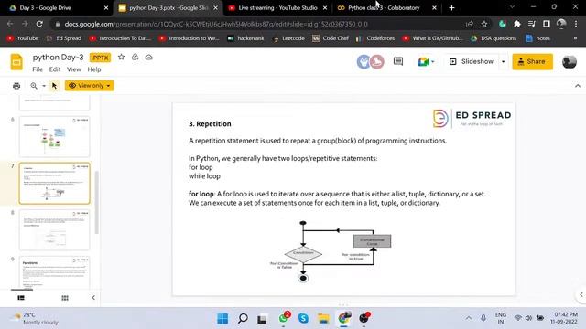The height and width of the screenshot is (329, 586).
Task: Toggle the browser side panel
Action: pos(547,24)
